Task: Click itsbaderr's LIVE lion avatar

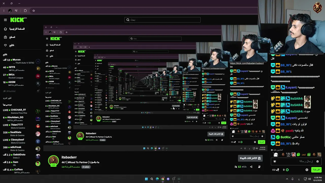Action: 53,161
